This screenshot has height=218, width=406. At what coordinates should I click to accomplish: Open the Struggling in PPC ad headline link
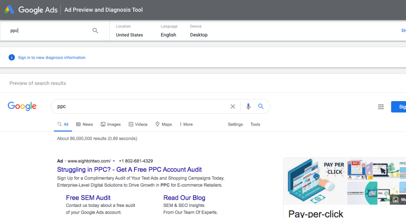[x=129, y=170]
